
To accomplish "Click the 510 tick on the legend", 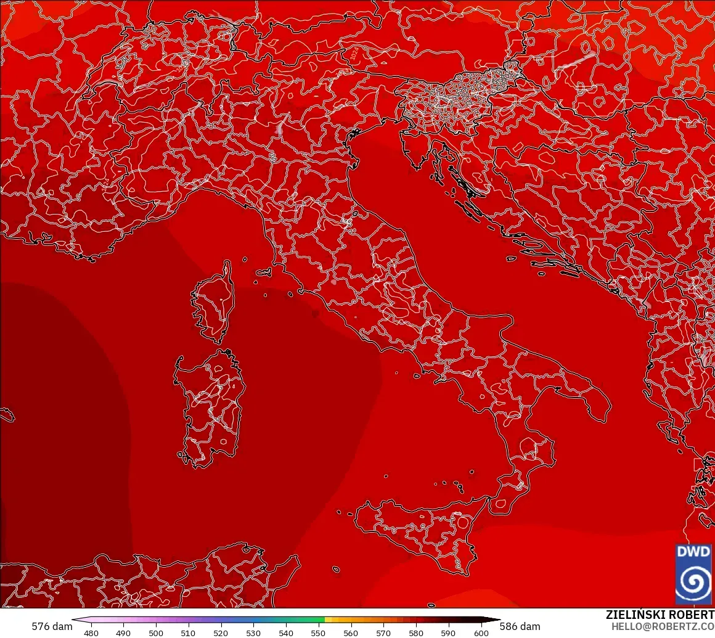I will click(x=189, y=633).
